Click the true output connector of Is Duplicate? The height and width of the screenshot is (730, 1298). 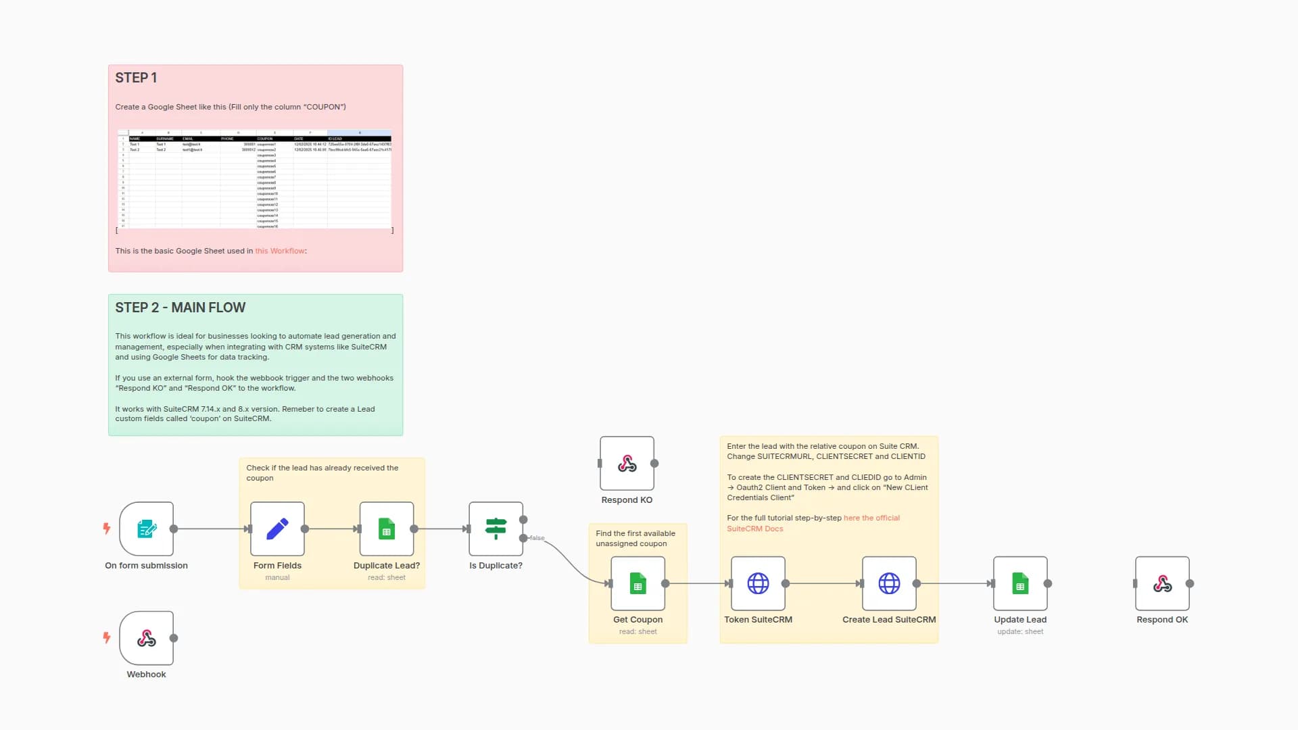[523, 520]
